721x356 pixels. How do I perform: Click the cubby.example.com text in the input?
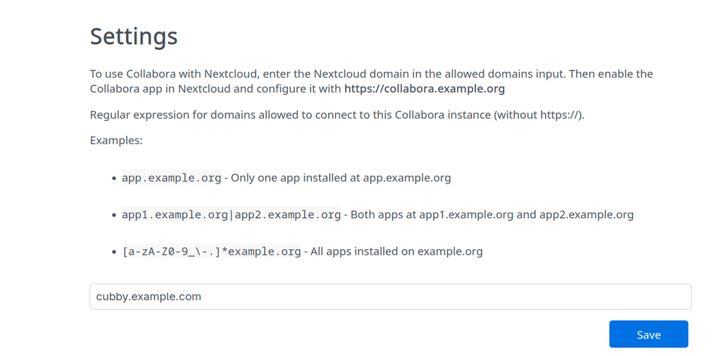149,297
